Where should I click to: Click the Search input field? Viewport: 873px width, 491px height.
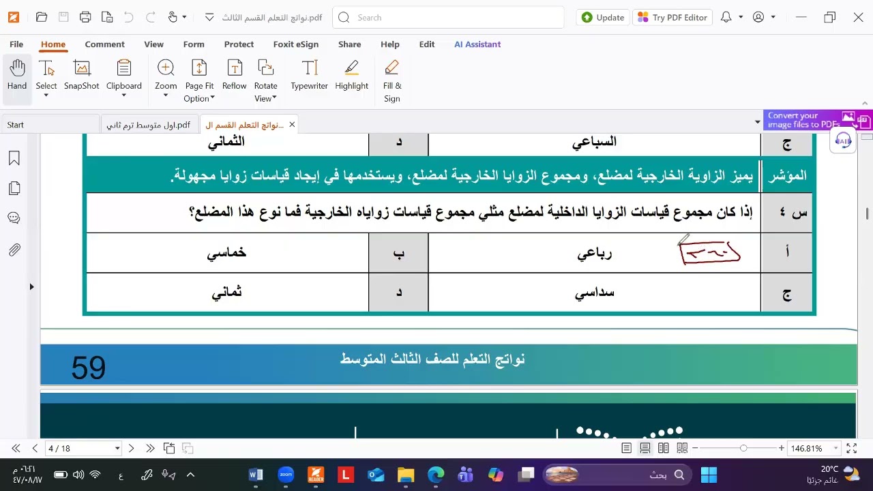(x=448, y=18)
